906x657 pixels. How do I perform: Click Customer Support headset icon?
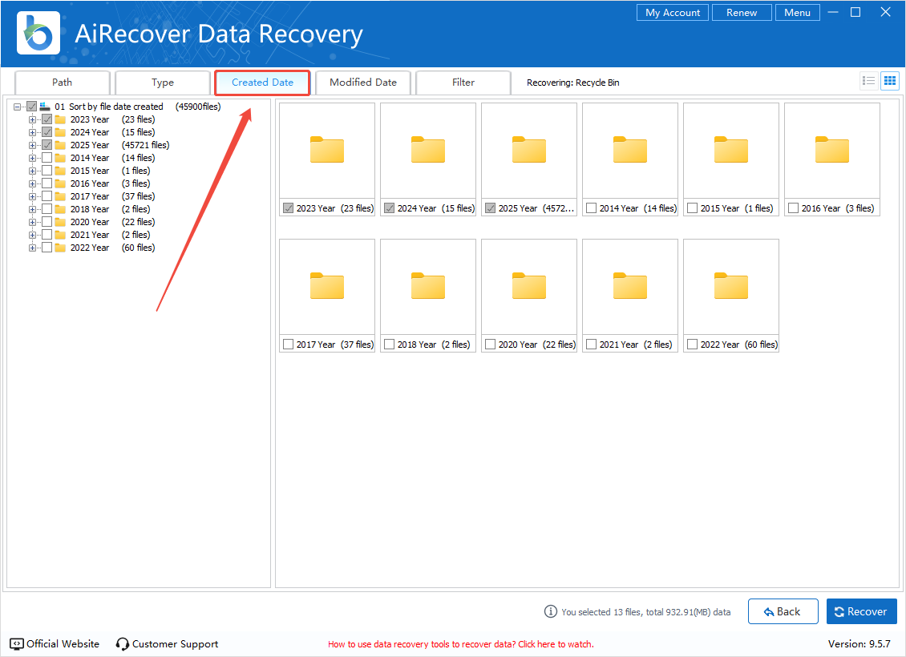(123, 644)
